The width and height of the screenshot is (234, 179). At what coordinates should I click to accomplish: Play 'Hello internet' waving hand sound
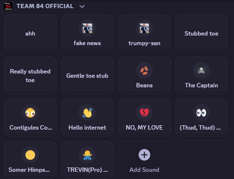point(87,118)
